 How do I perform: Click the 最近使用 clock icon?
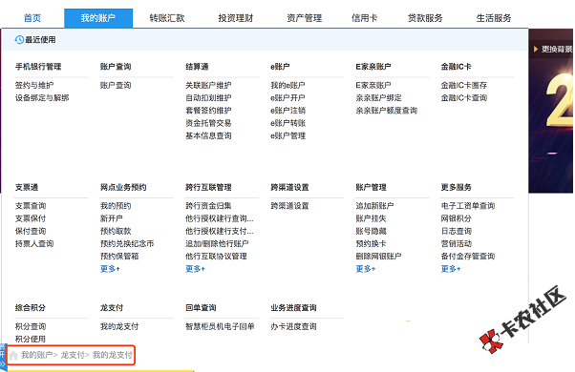coord(19,39)
